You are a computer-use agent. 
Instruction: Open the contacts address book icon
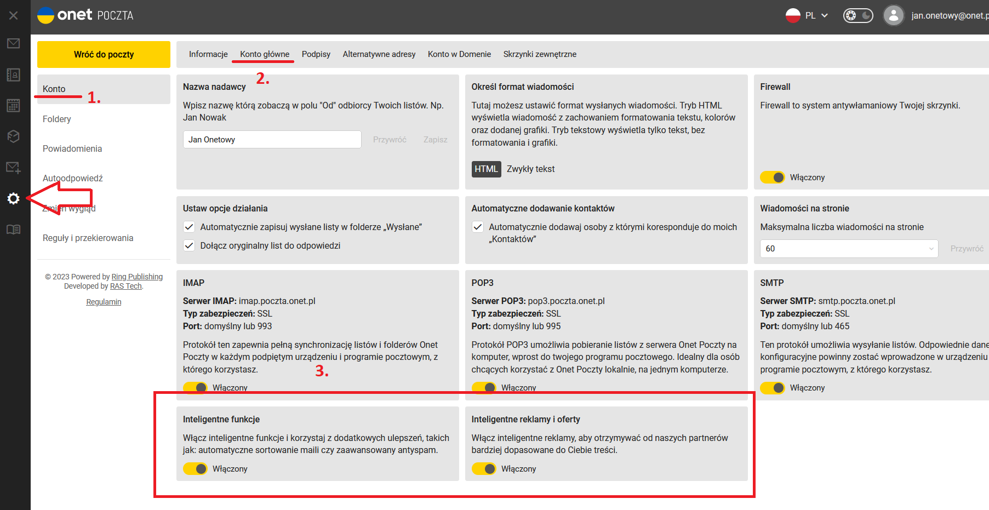[14, 75]
